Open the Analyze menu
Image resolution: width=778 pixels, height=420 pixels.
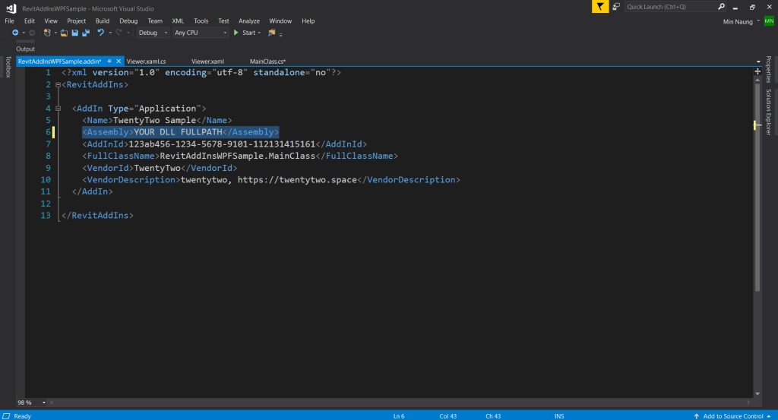point(248,21)
